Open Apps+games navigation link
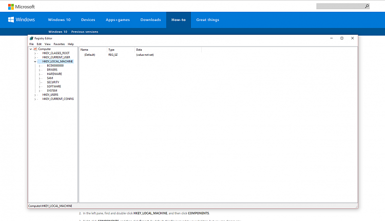 (x=118, y=20)
